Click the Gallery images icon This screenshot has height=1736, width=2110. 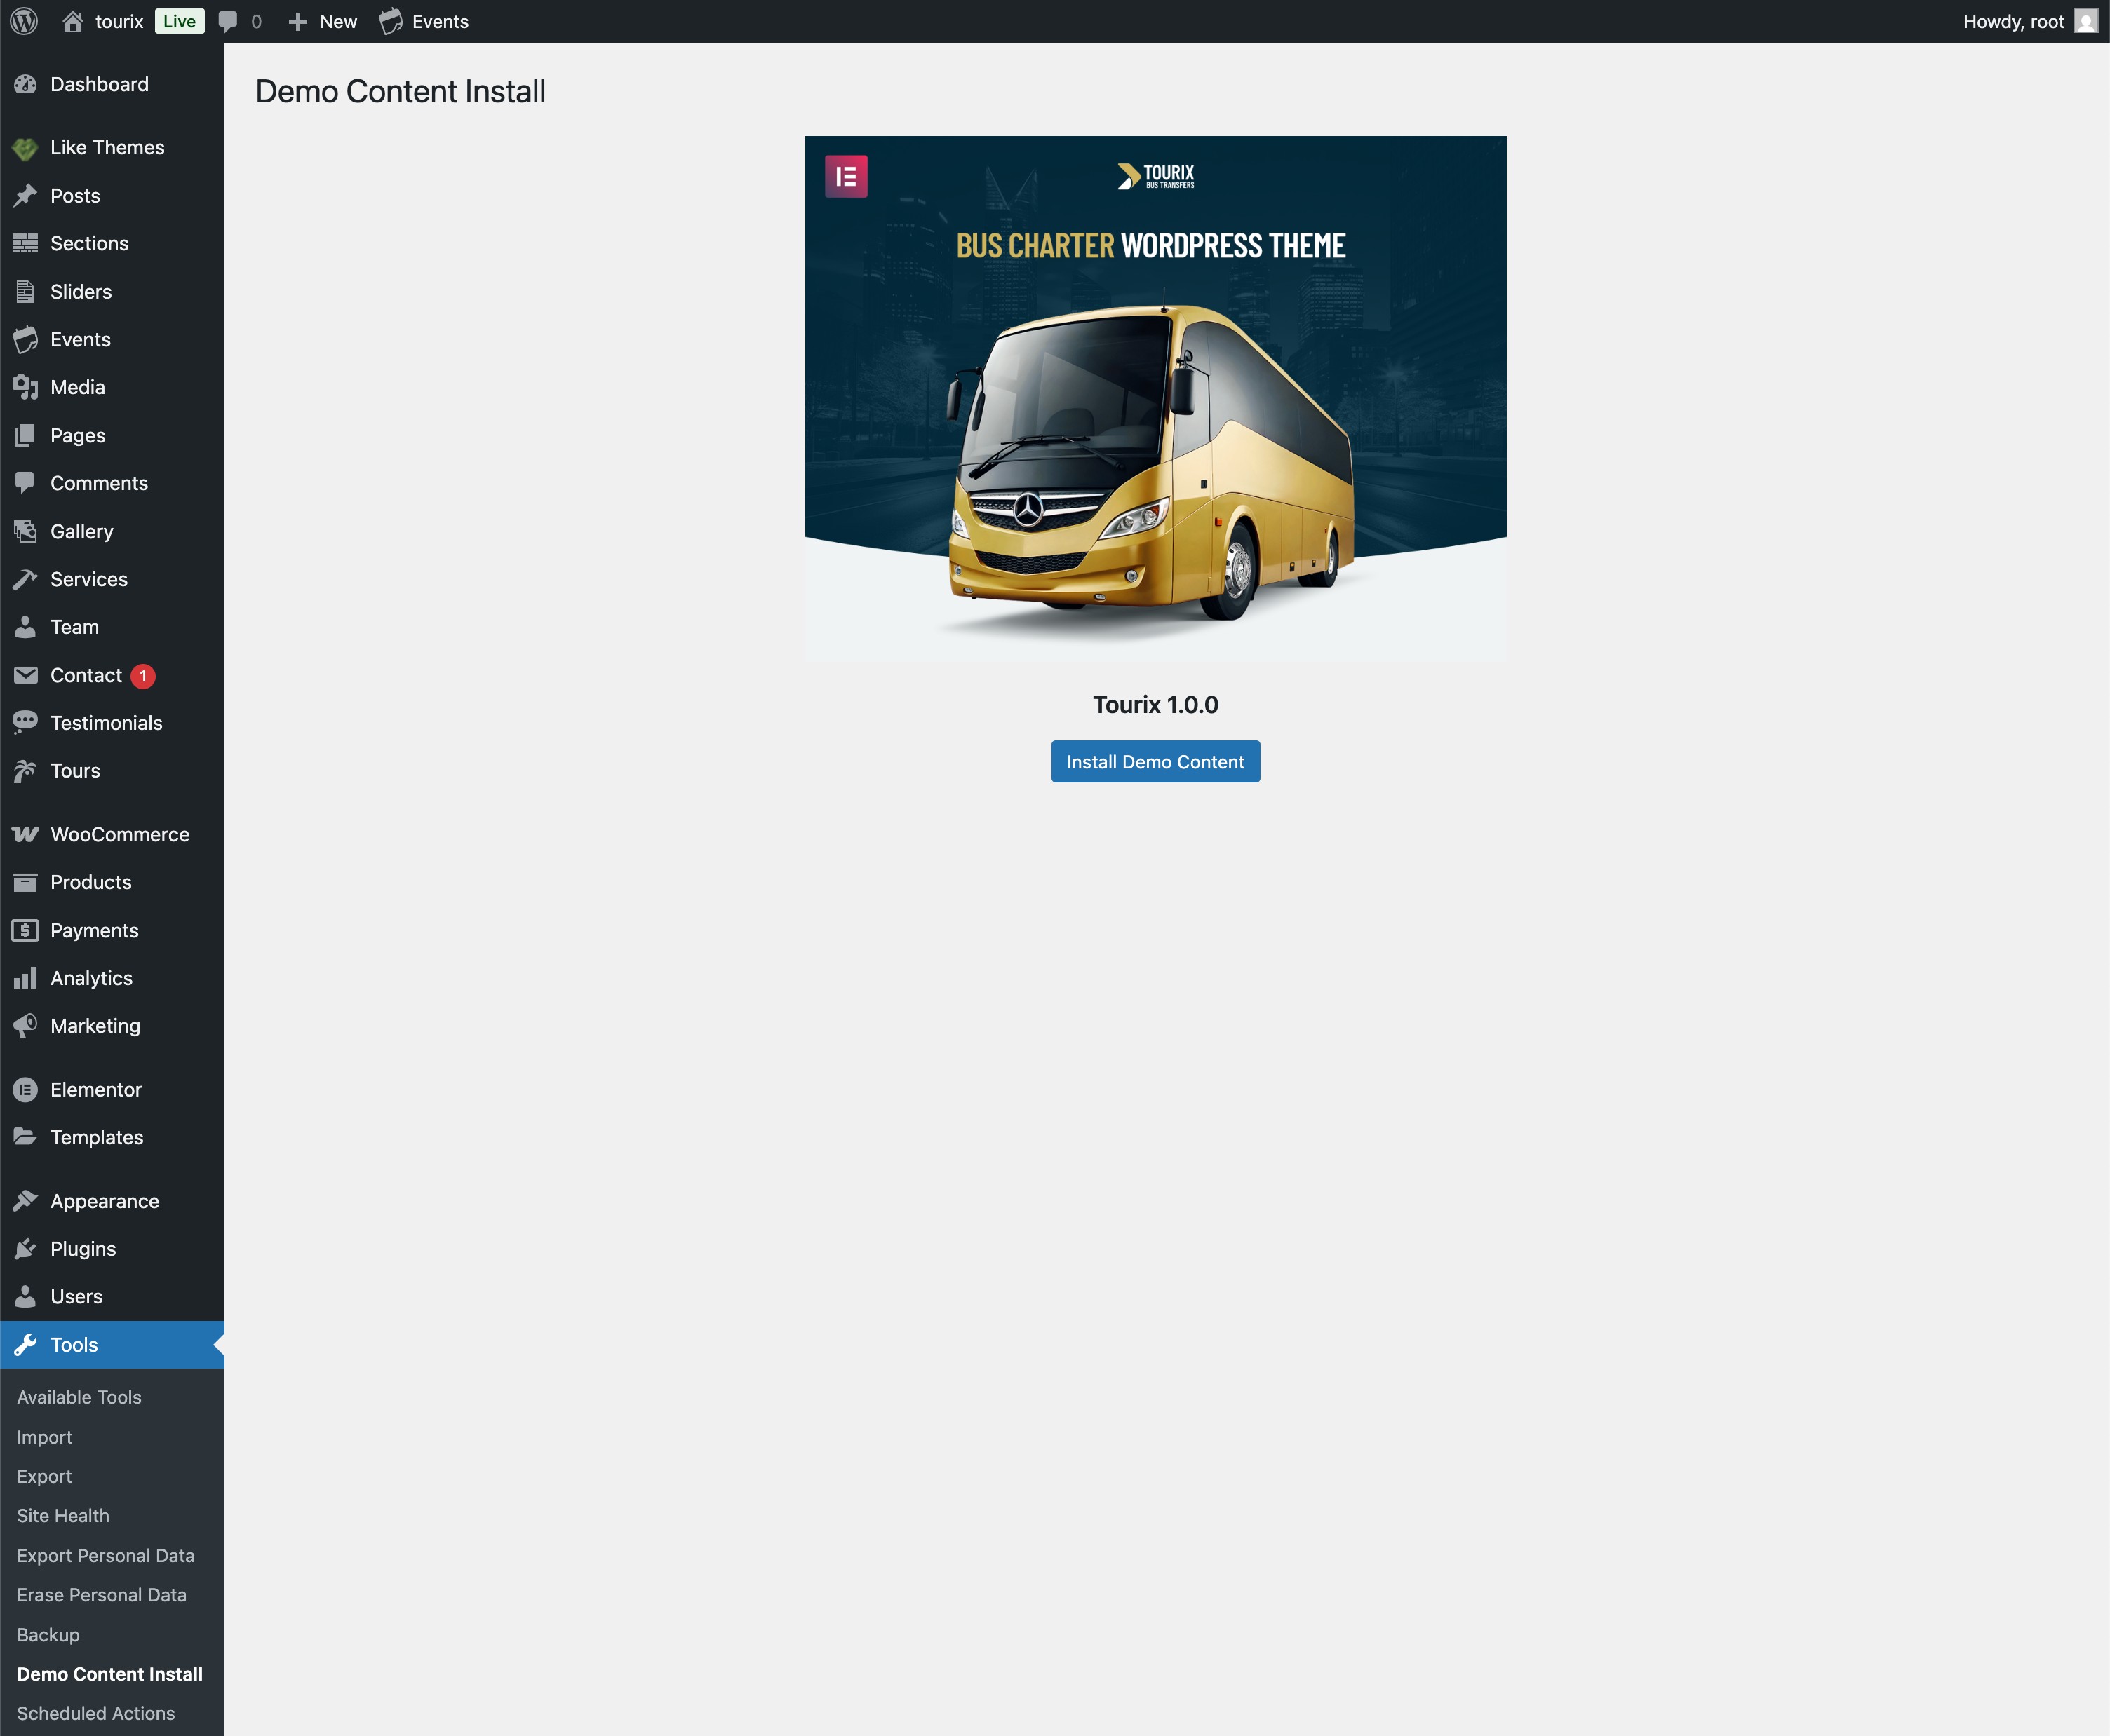pos(25,531)
